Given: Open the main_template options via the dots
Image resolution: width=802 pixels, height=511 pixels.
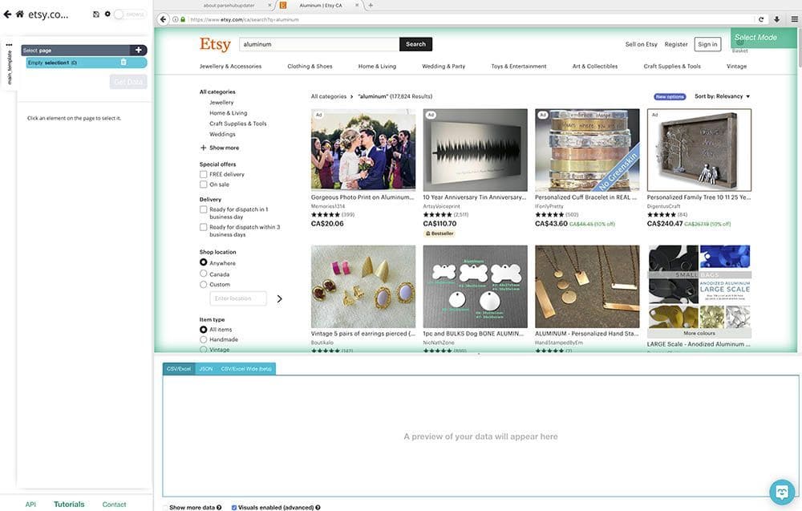Looking at the screenshot, I should point(9,45).
